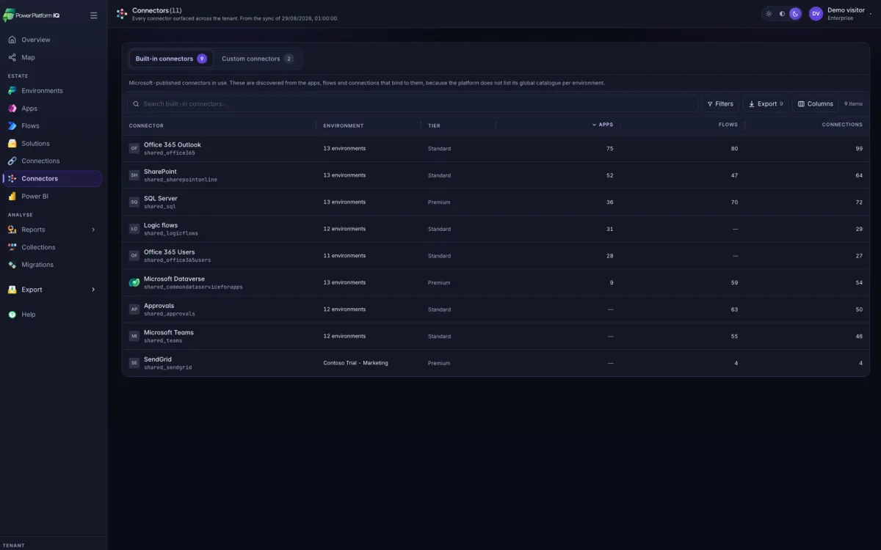Click the SendGrid SE badge

tap(134, 363)
